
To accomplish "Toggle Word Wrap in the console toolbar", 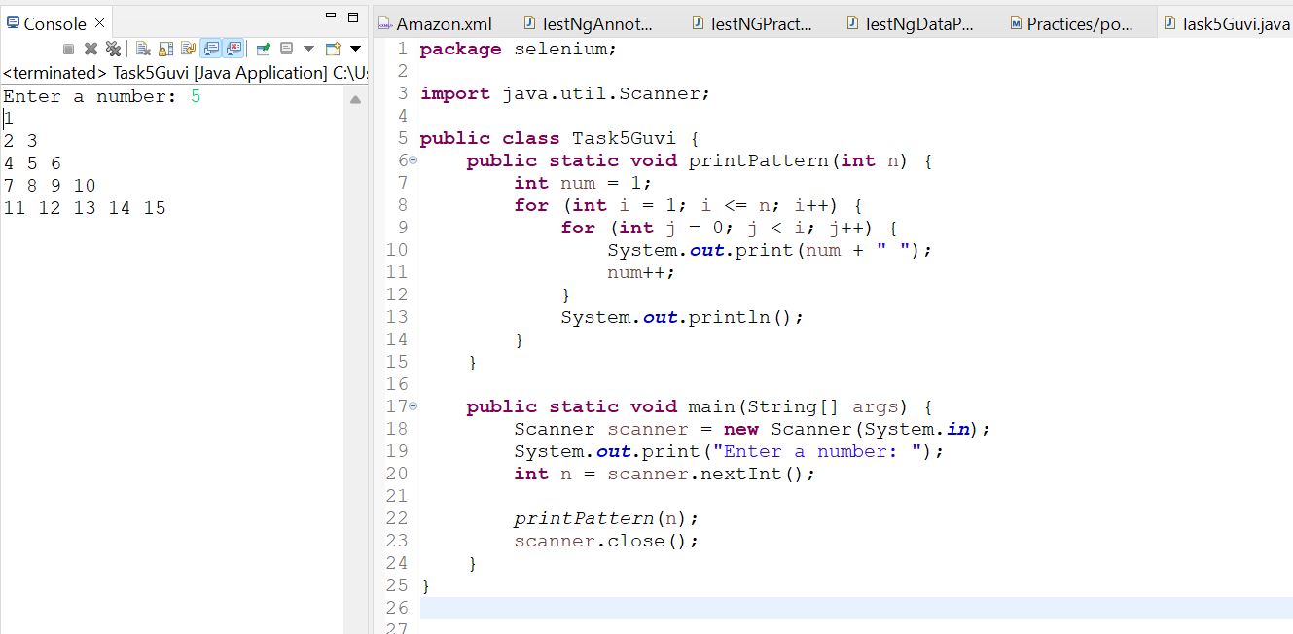I will point(188,49).
